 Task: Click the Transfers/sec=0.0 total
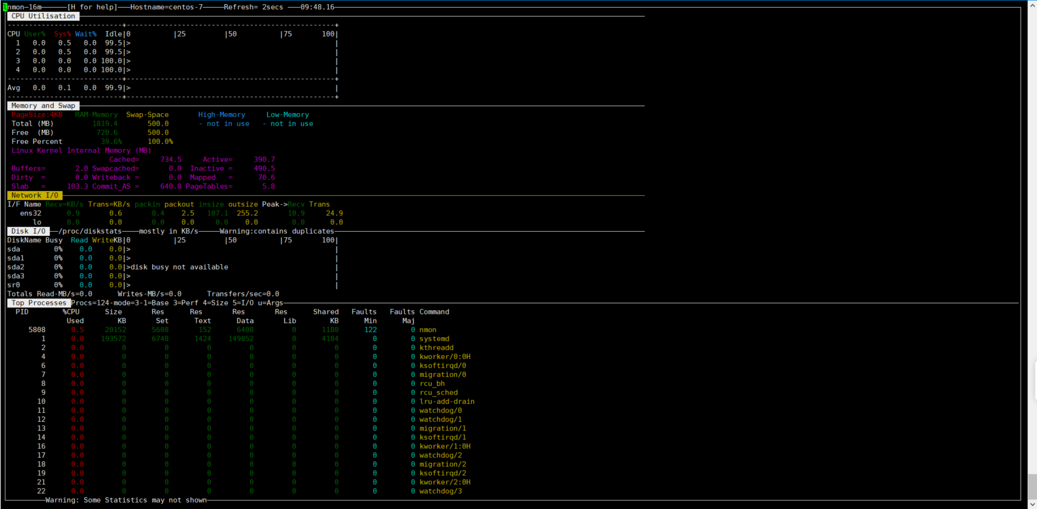243,294
